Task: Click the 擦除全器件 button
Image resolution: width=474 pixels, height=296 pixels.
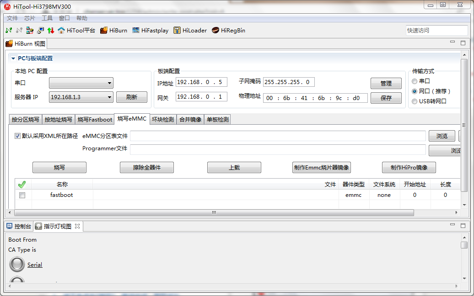Action: point(146,168)
